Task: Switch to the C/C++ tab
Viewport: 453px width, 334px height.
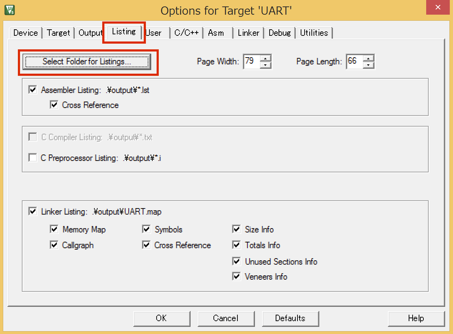Action: [x=186, y=33]
